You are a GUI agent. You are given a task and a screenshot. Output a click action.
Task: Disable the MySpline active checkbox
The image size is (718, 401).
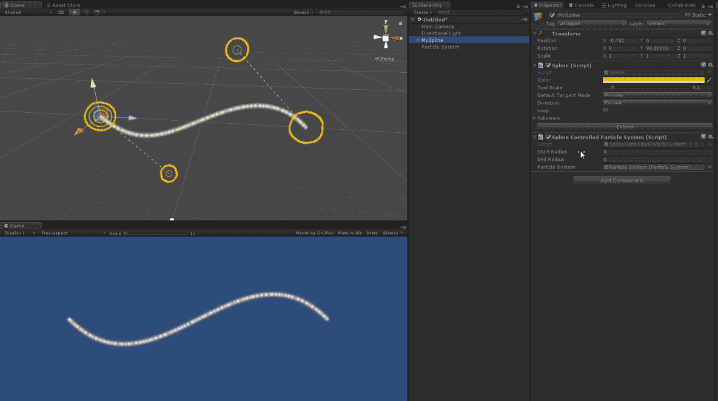[552, 15]
